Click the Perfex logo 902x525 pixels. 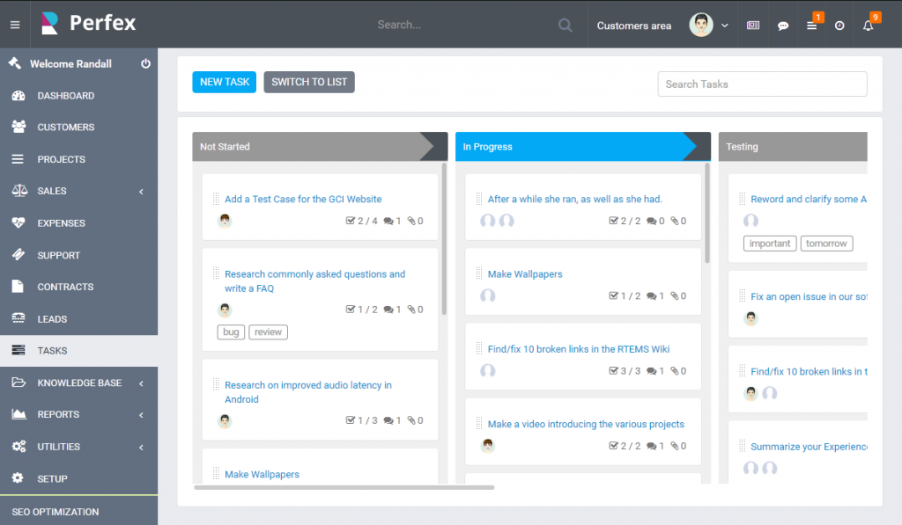pyautogui.click(x=88, y=24)
